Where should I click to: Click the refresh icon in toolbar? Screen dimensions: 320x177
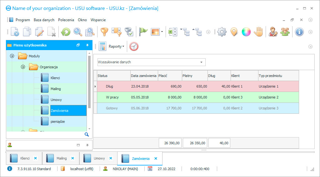pyautogui.click(x=66, y=32)
